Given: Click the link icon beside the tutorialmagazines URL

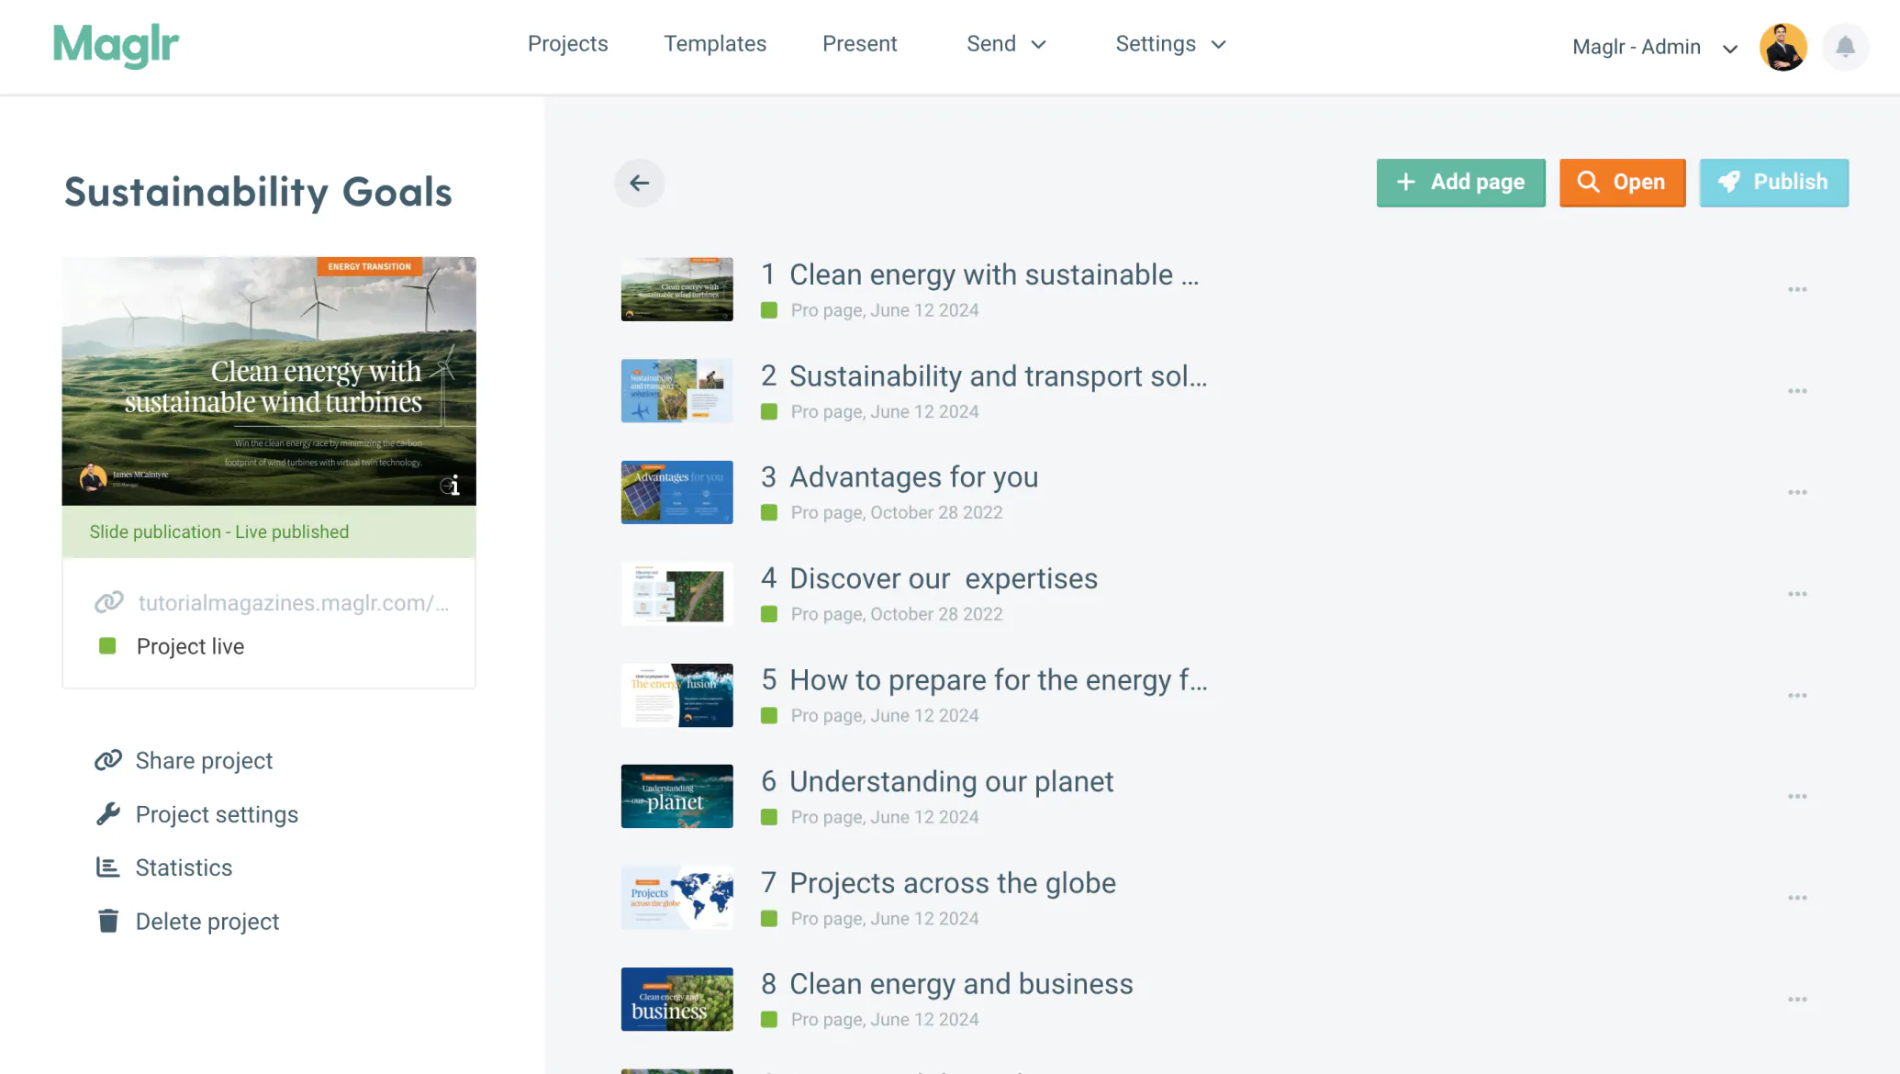Looking at the screenshot, I should click(108, 602).
